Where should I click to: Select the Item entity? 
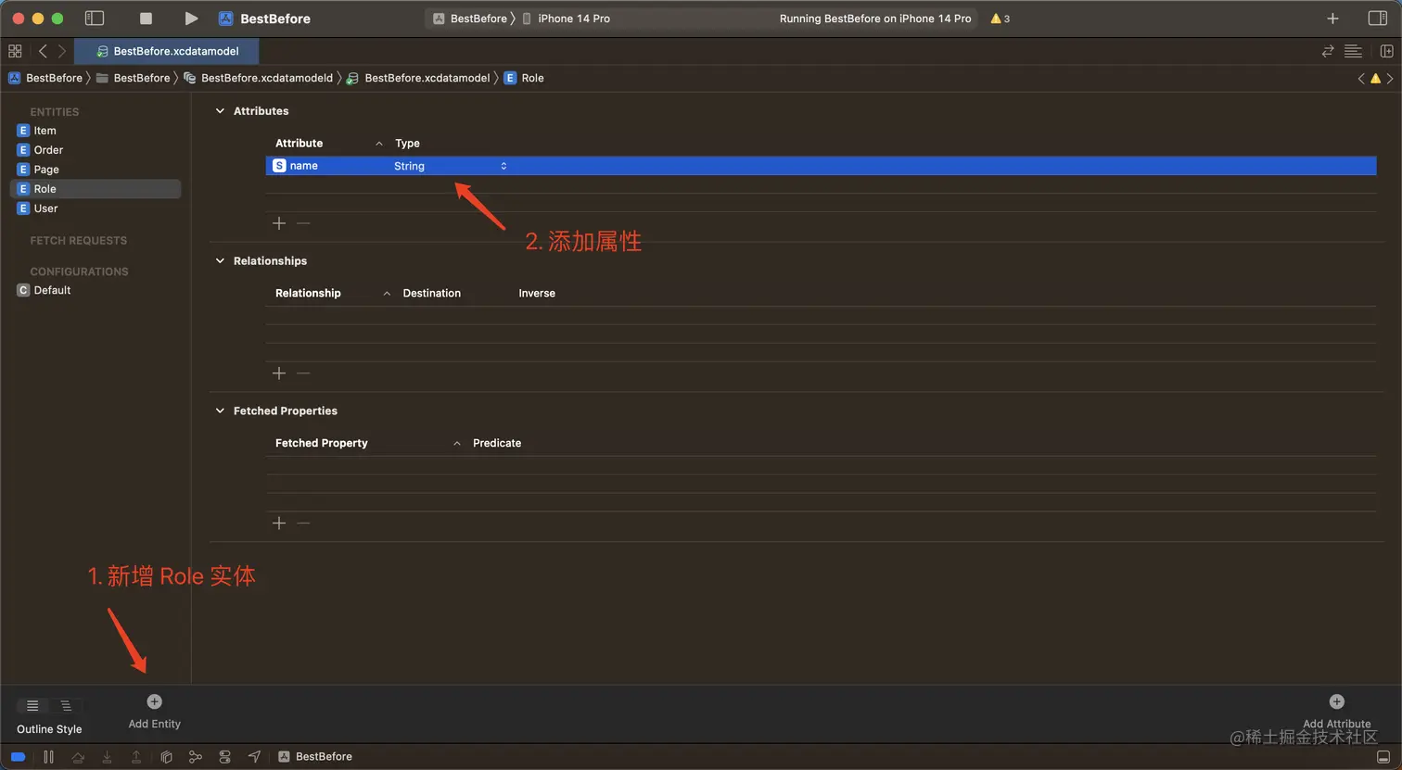96,131
